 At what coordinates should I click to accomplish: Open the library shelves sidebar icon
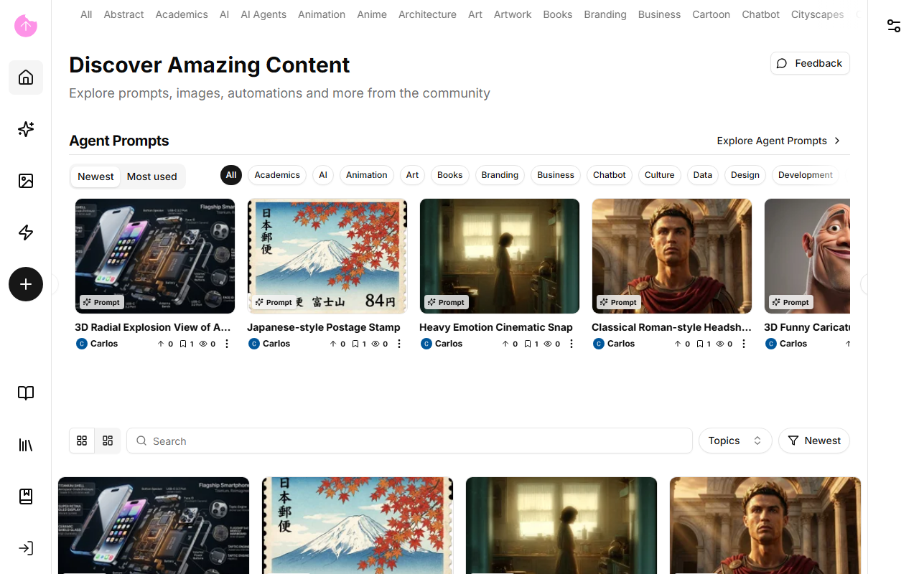(26, 445)
